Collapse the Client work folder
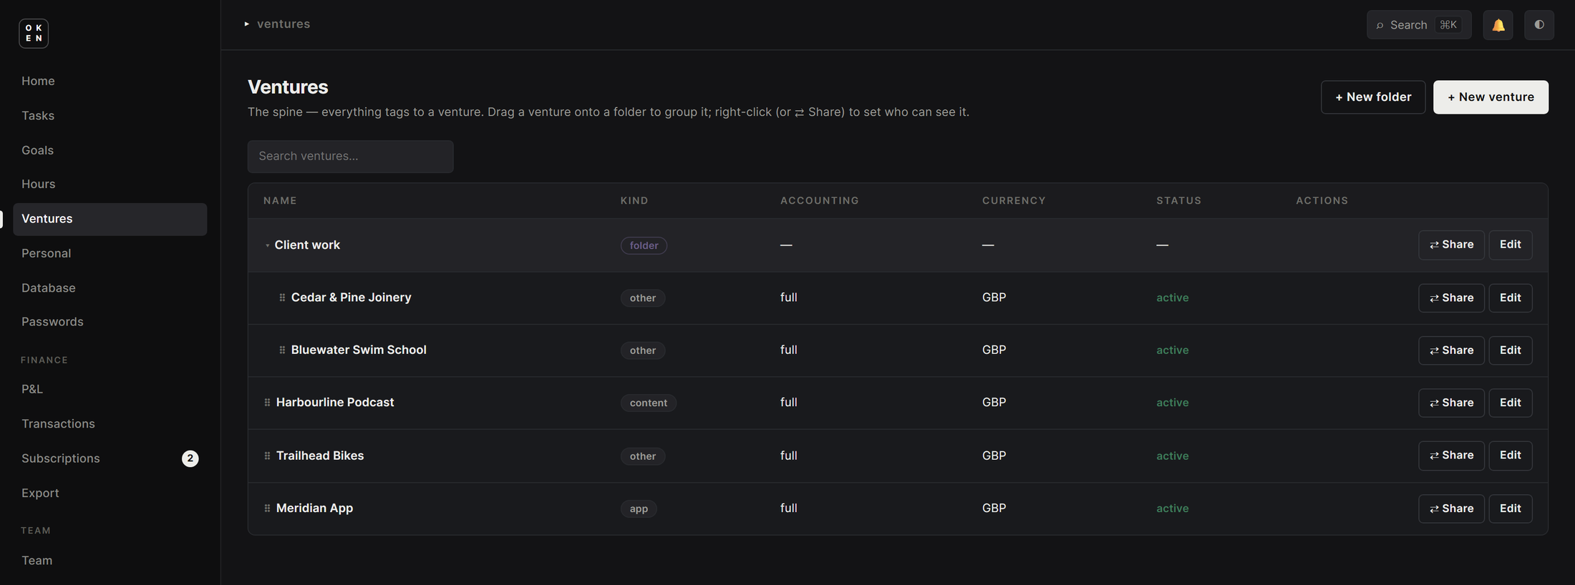Image resolution: width=1575 pixels, height=585 pixels. click(267, 245)
